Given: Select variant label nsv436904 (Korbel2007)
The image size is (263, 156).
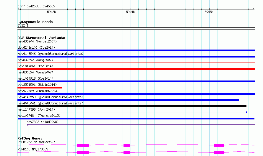Looking at the screenshot, I should point(37,41).
